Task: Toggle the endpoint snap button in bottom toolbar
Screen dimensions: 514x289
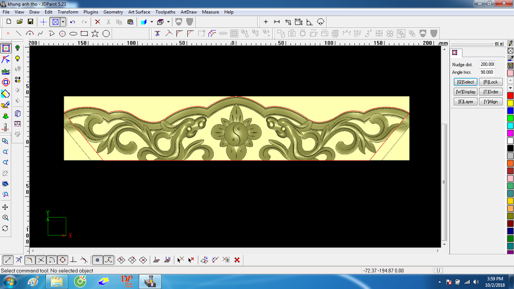Action: pos(8,260)
